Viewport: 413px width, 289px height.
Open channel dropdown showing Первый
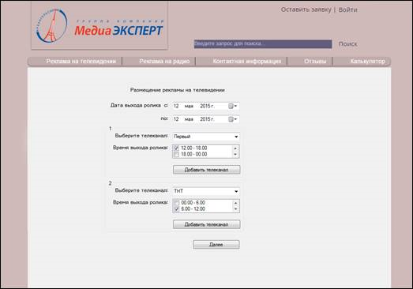206,137
